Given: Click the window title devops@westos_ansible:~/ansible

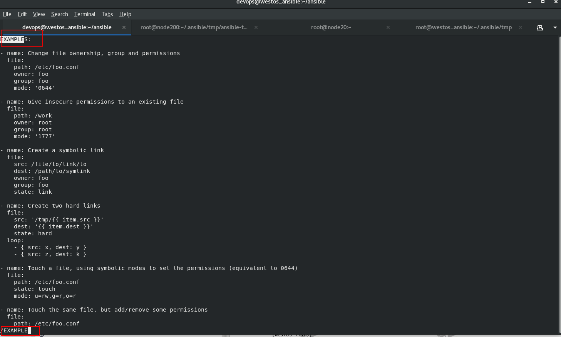Looking at the screenshot, I should click(x=281, y=2).
